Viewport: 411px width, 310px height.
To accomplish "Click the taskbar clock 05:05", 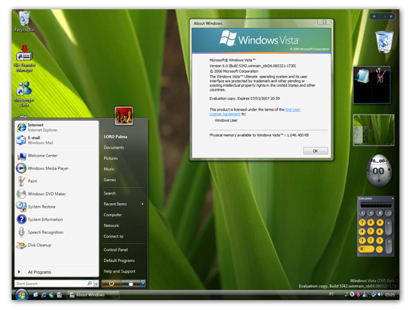I will [390, 294].
